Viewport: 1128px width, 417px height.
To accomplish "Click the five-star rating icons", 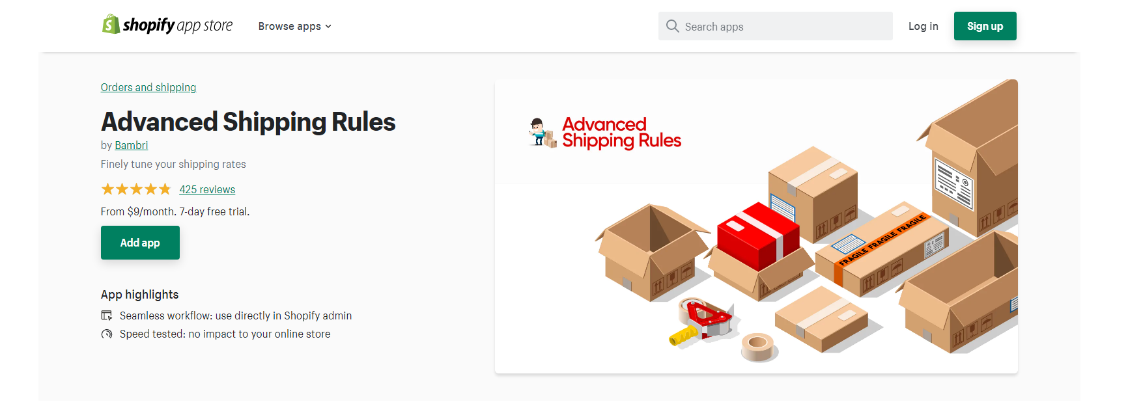I will (135, 189).
